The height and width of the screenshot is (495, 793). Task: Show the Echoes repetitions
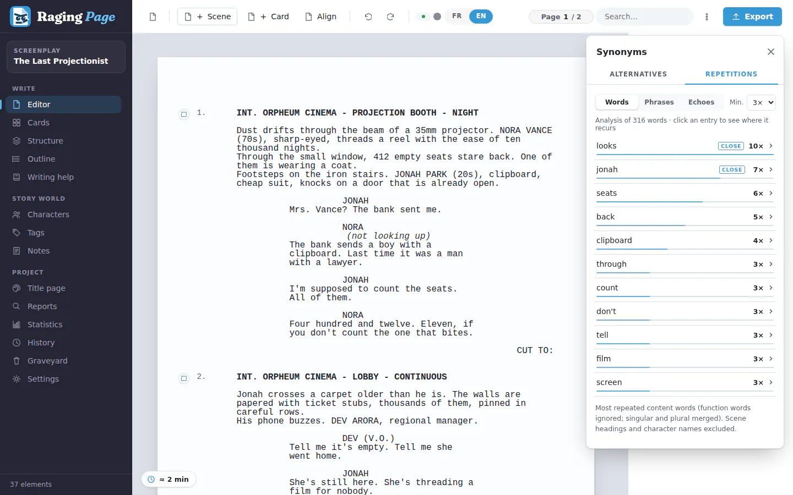[701, 102]
